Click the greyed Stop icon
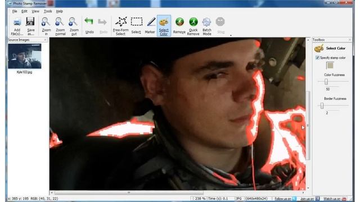The width and height of the screenshot is (360, 202). [x=220, y=22]
